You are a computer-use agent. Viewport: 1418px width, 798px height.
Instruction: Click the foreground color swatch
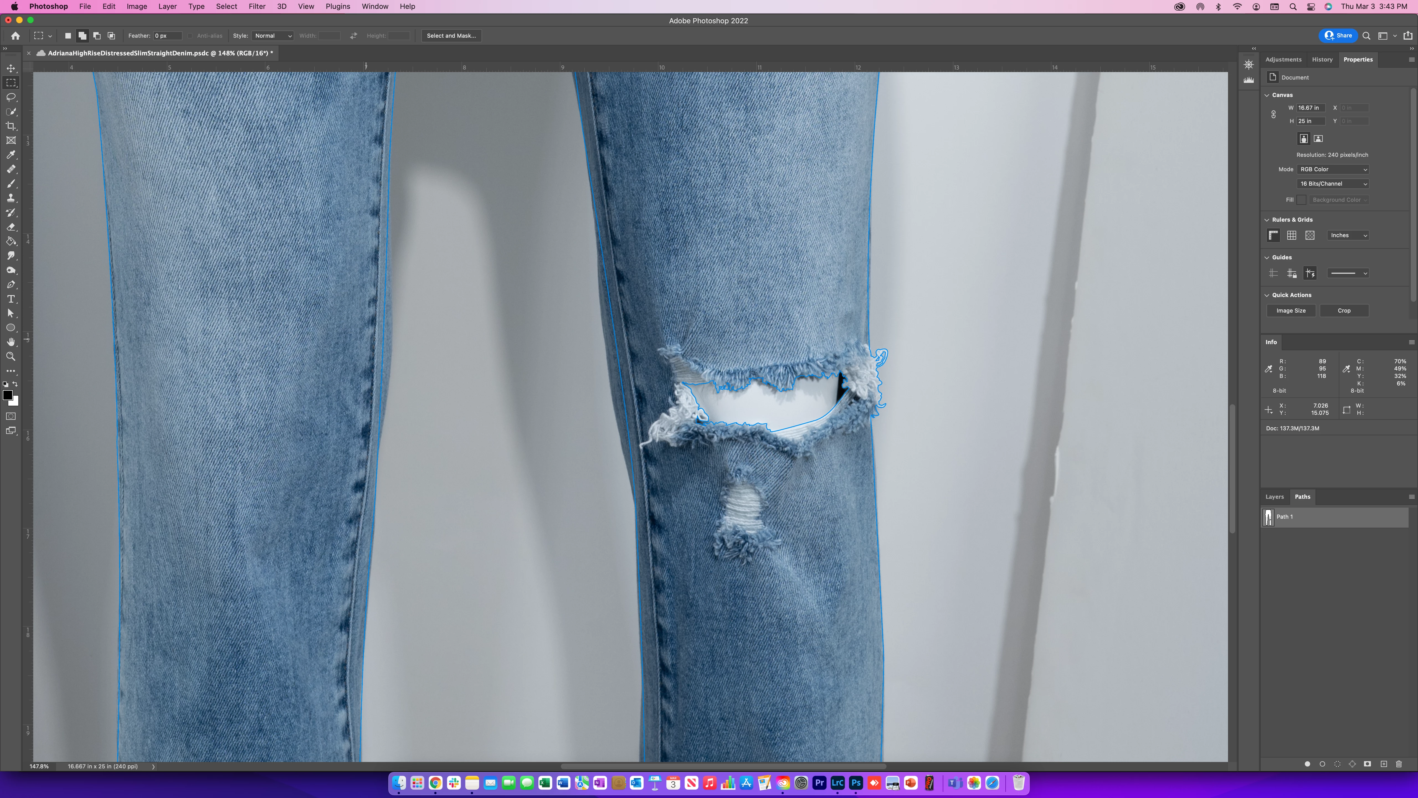click(7, 395)
